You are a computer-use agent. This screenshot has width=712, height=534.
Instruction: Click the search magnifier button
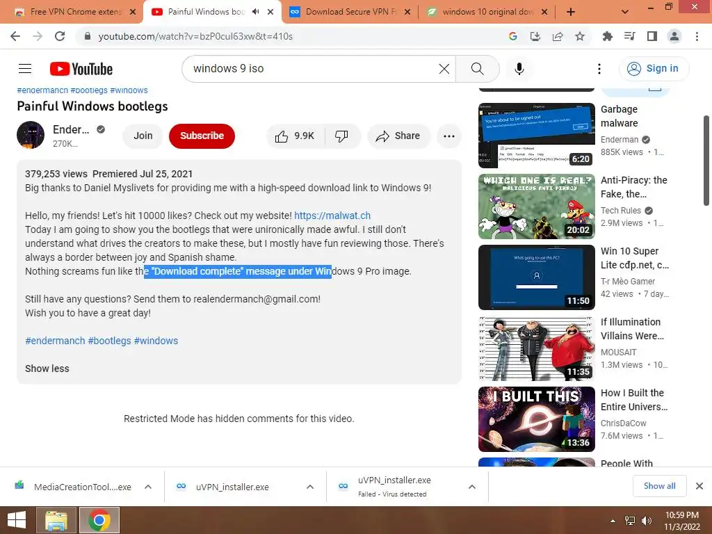pyautogui.click(x=477, y=69)
